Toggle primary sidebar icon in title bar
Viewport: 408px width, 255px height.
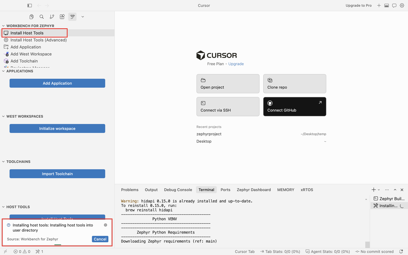(x=30, y=5)
